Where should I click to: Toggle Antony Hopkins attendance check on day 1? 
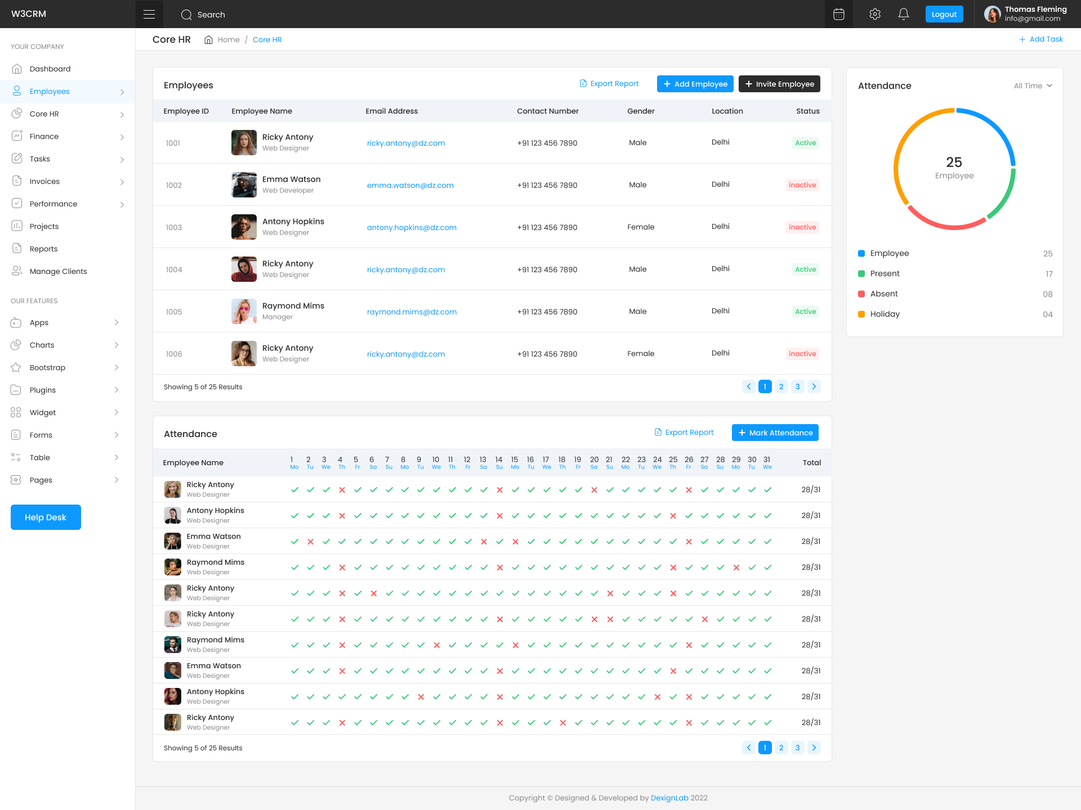(295, 515)
